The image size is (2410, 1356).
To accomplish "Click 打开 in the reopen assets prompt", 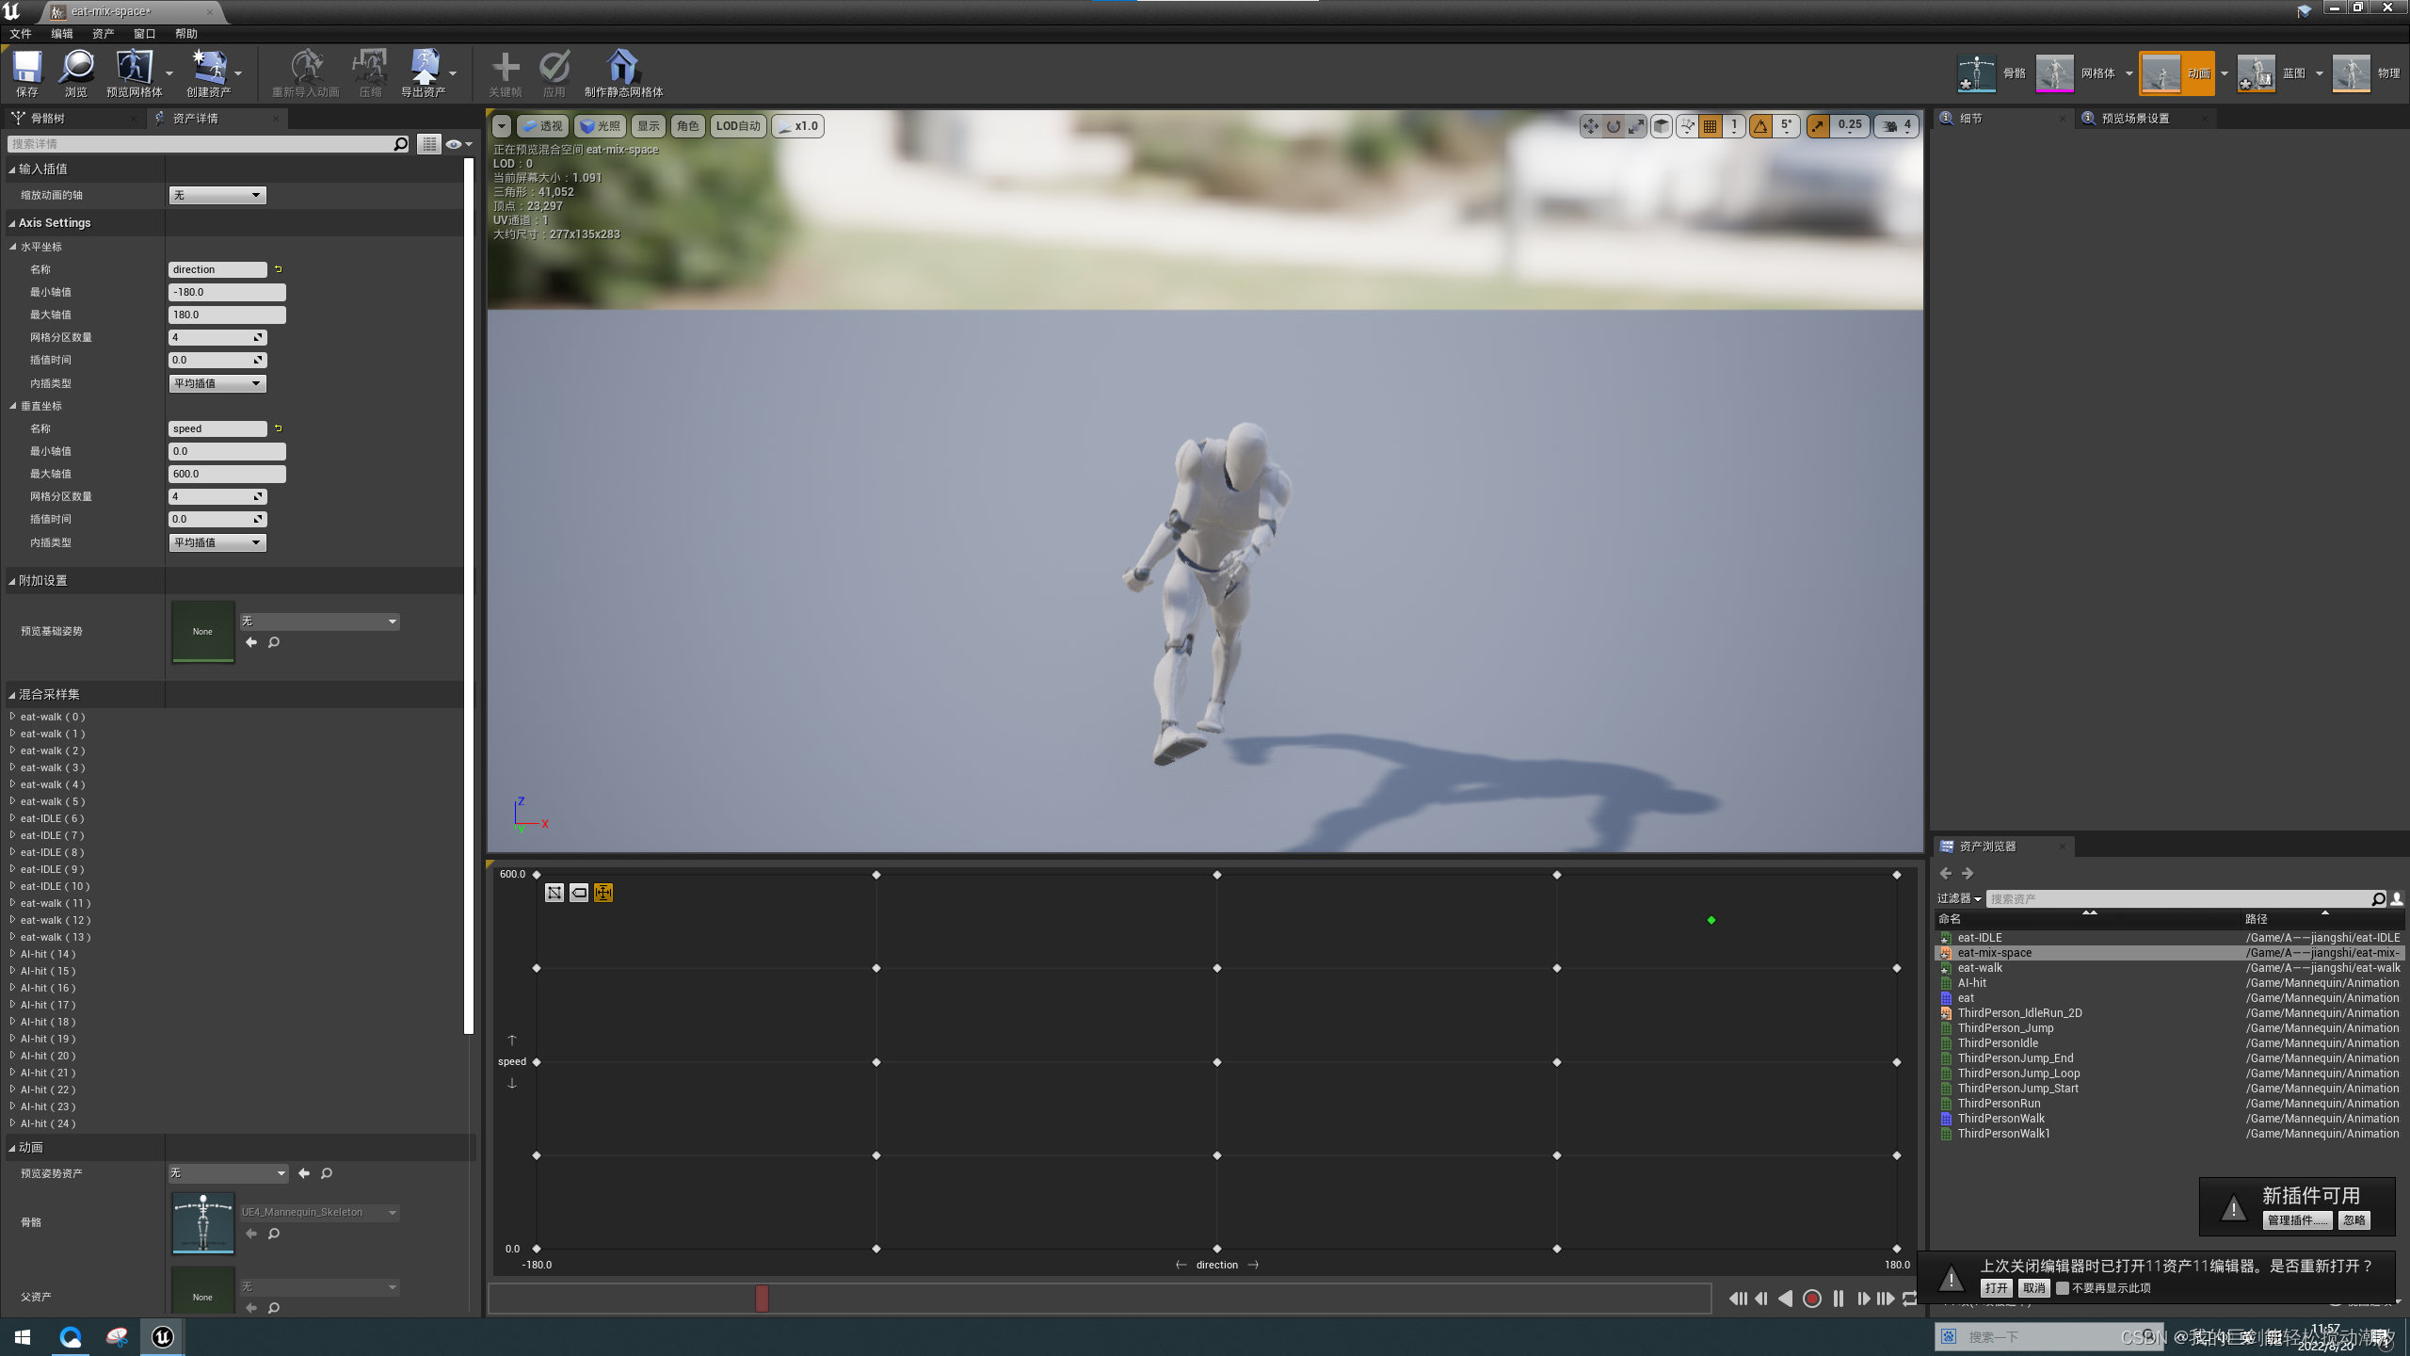I will click(x=1997, y=1287).
